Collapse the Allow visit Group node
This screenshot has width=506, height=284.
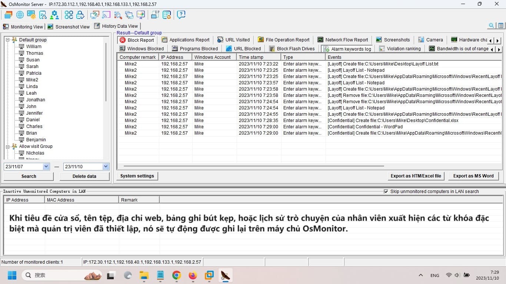click(7, 146)
